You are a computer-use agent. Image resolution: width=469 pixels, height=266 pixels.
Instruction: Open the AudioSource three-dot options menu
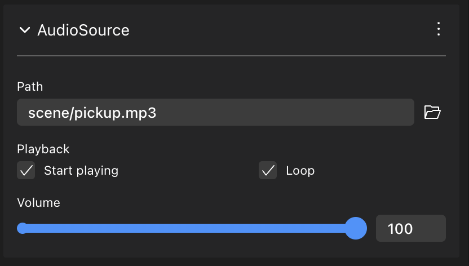click(x=439, y=30)
